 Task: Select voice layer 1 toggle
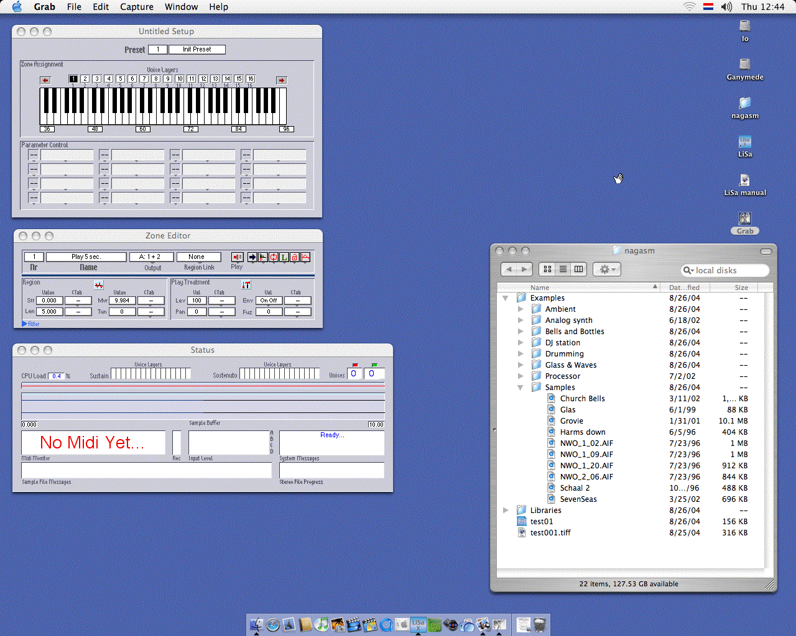[x=73, y=79]
